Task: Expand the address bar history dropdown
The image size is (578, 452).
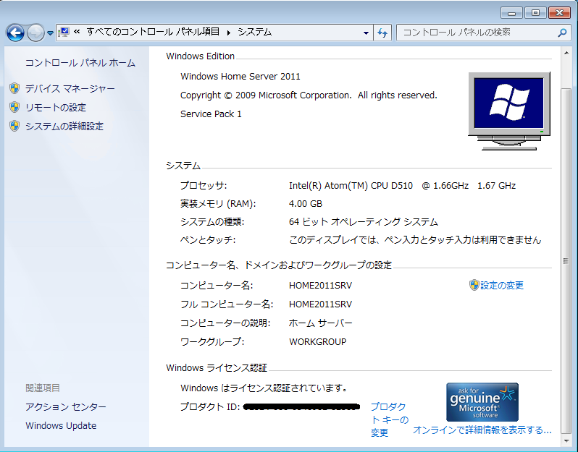Action: tap(366, 33)
